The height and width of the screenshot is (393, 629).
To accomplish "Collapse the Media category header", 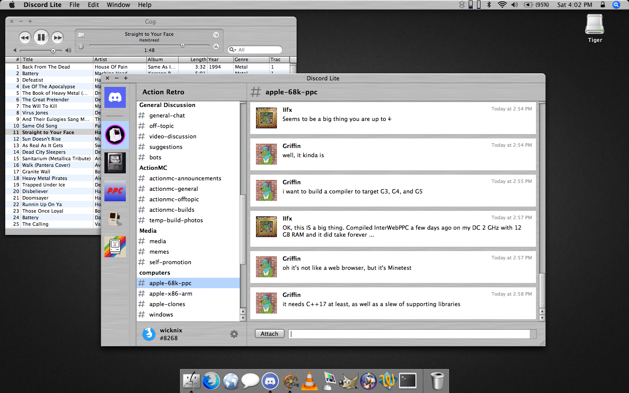I will [x=148, y=231].
